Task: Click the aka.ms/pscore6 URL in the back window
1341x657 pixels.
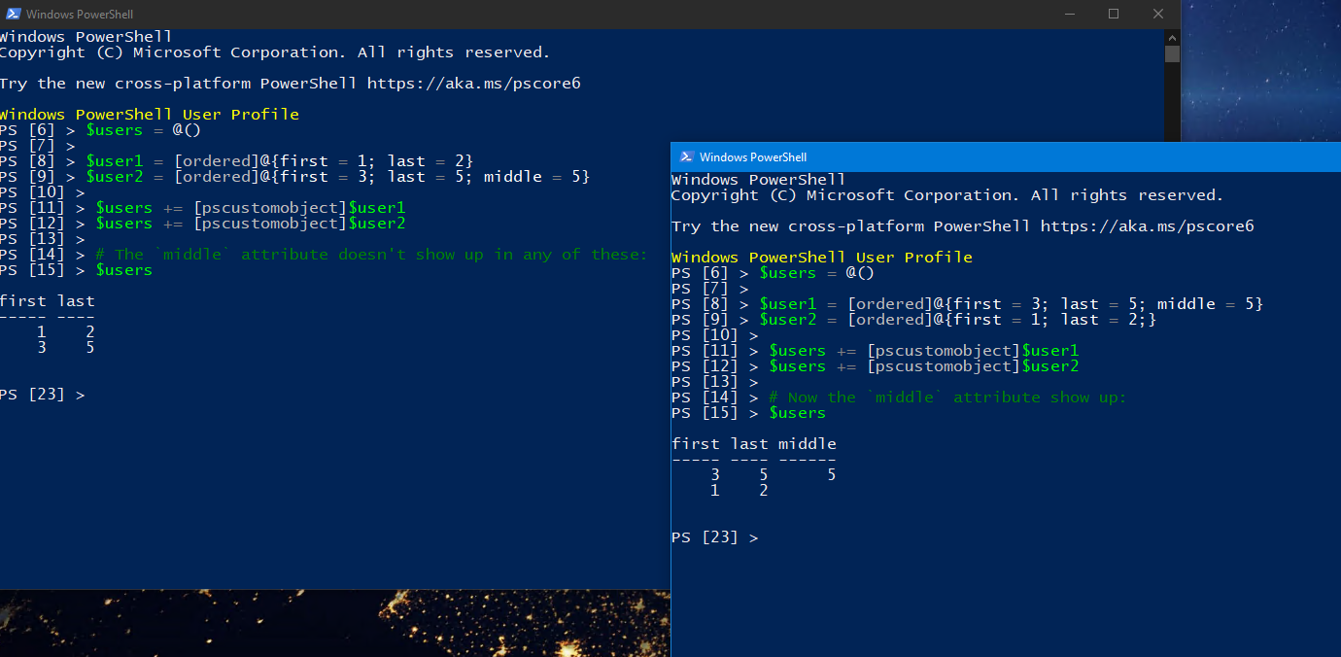Action: (473, 84)
